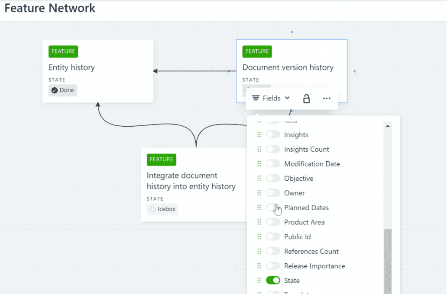Screen dimensions: 447x294
Task: Enable the Insights Count toggle
Action: 273,149
